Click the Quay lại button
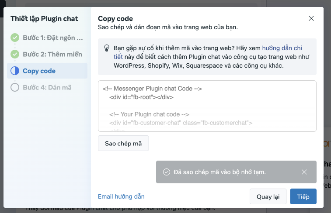Viewport: 331px width, 213px height. pyautogui.click(x=268, y=196)
